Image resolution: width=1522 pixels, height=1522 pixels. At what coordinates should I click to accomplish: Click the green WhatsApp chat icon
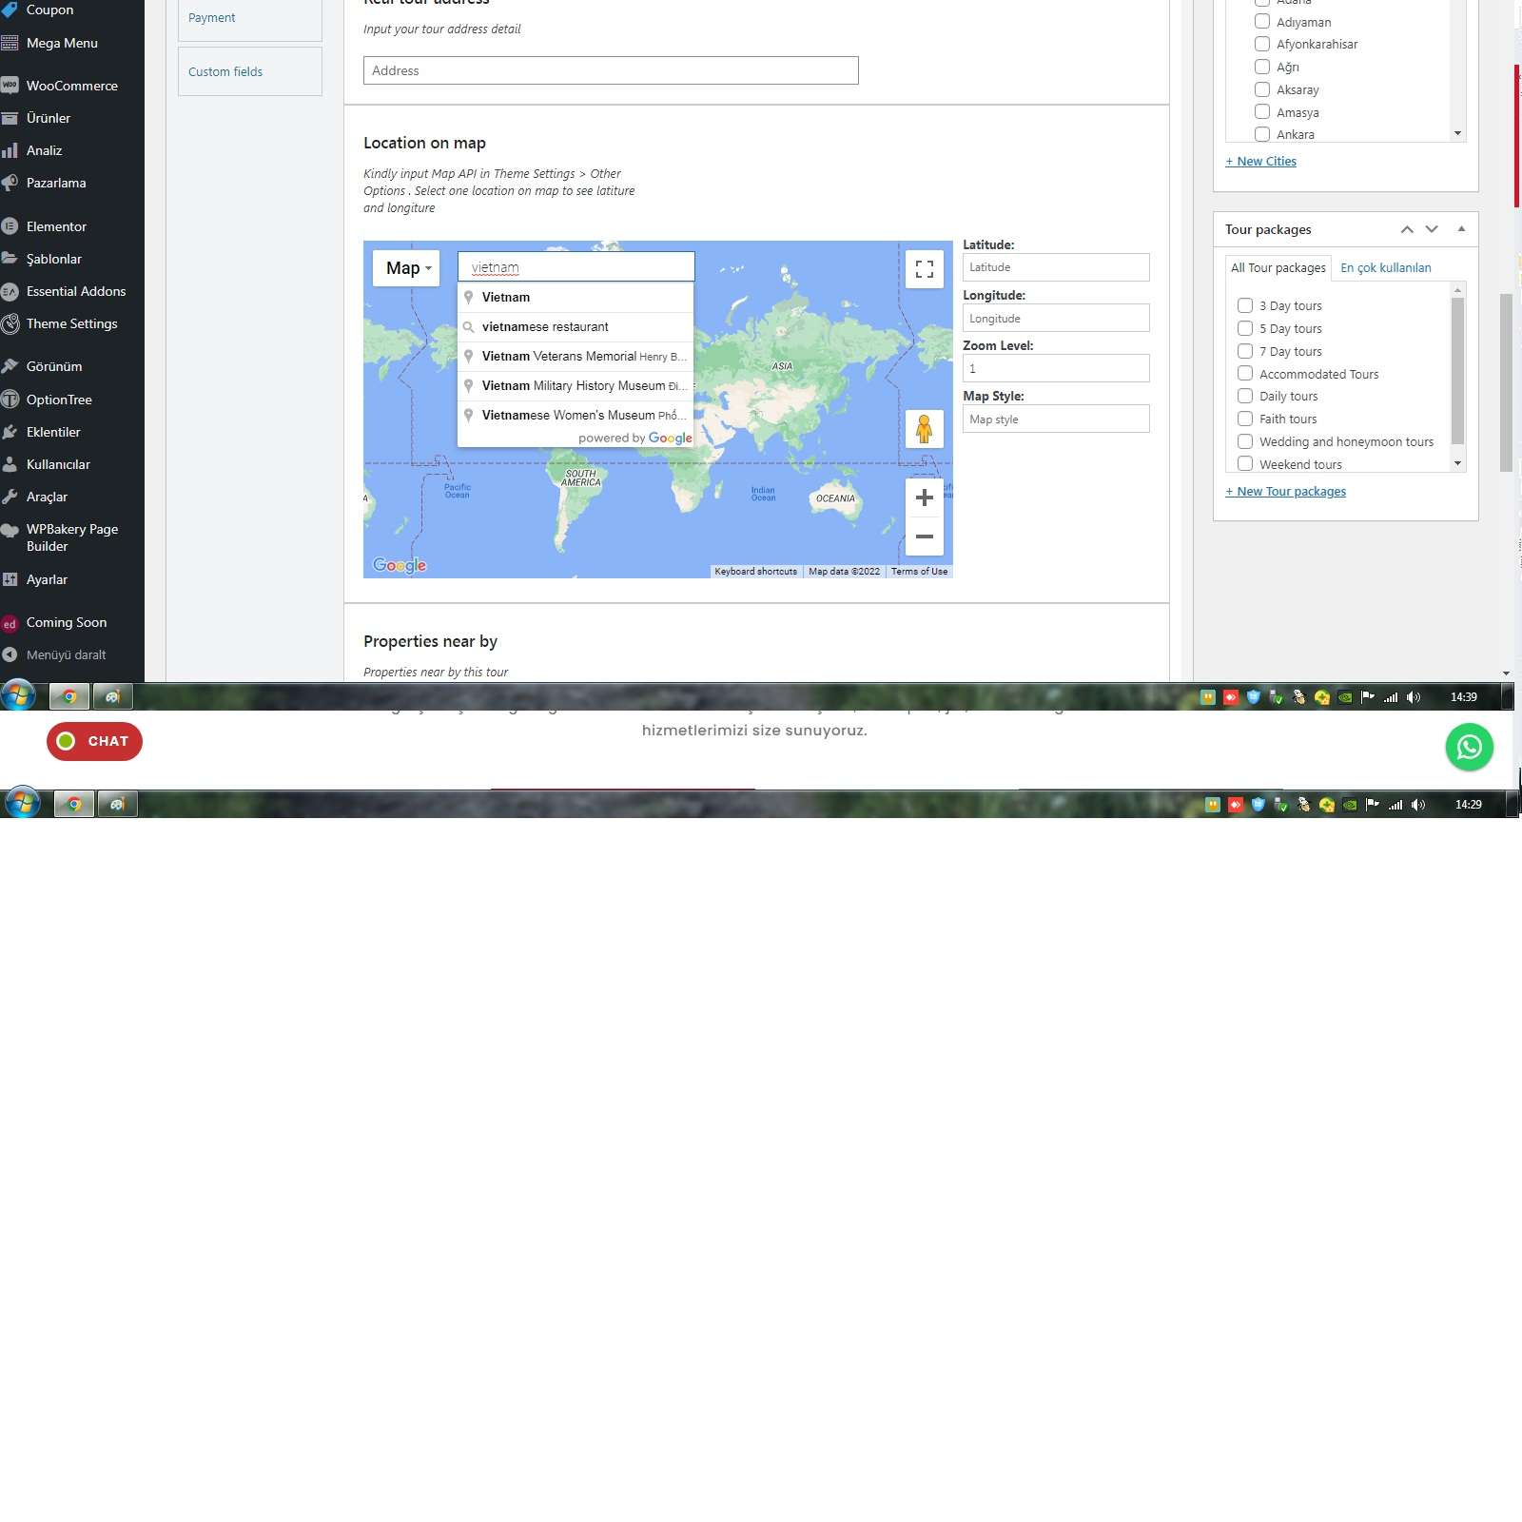tap(1469, 747)
